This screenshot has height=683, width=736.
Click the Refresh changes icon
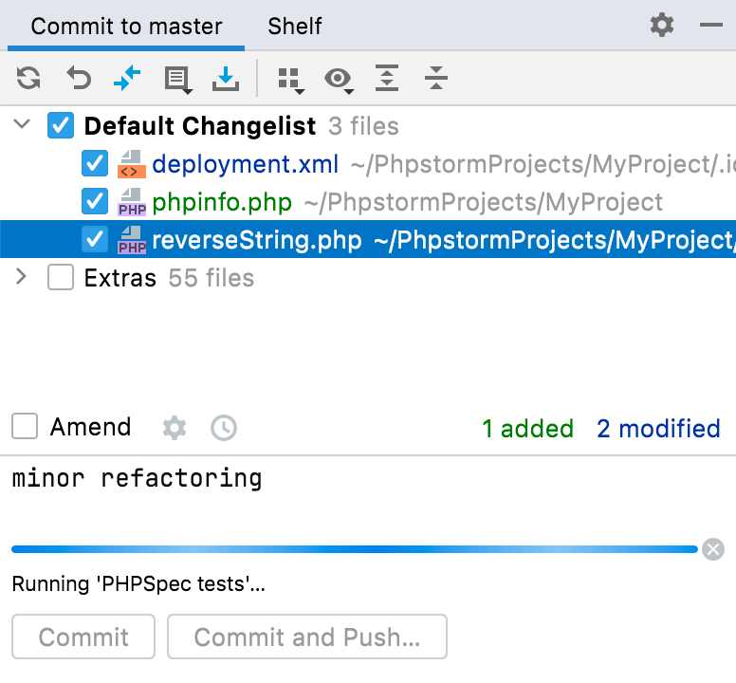(x=28, y=78)
